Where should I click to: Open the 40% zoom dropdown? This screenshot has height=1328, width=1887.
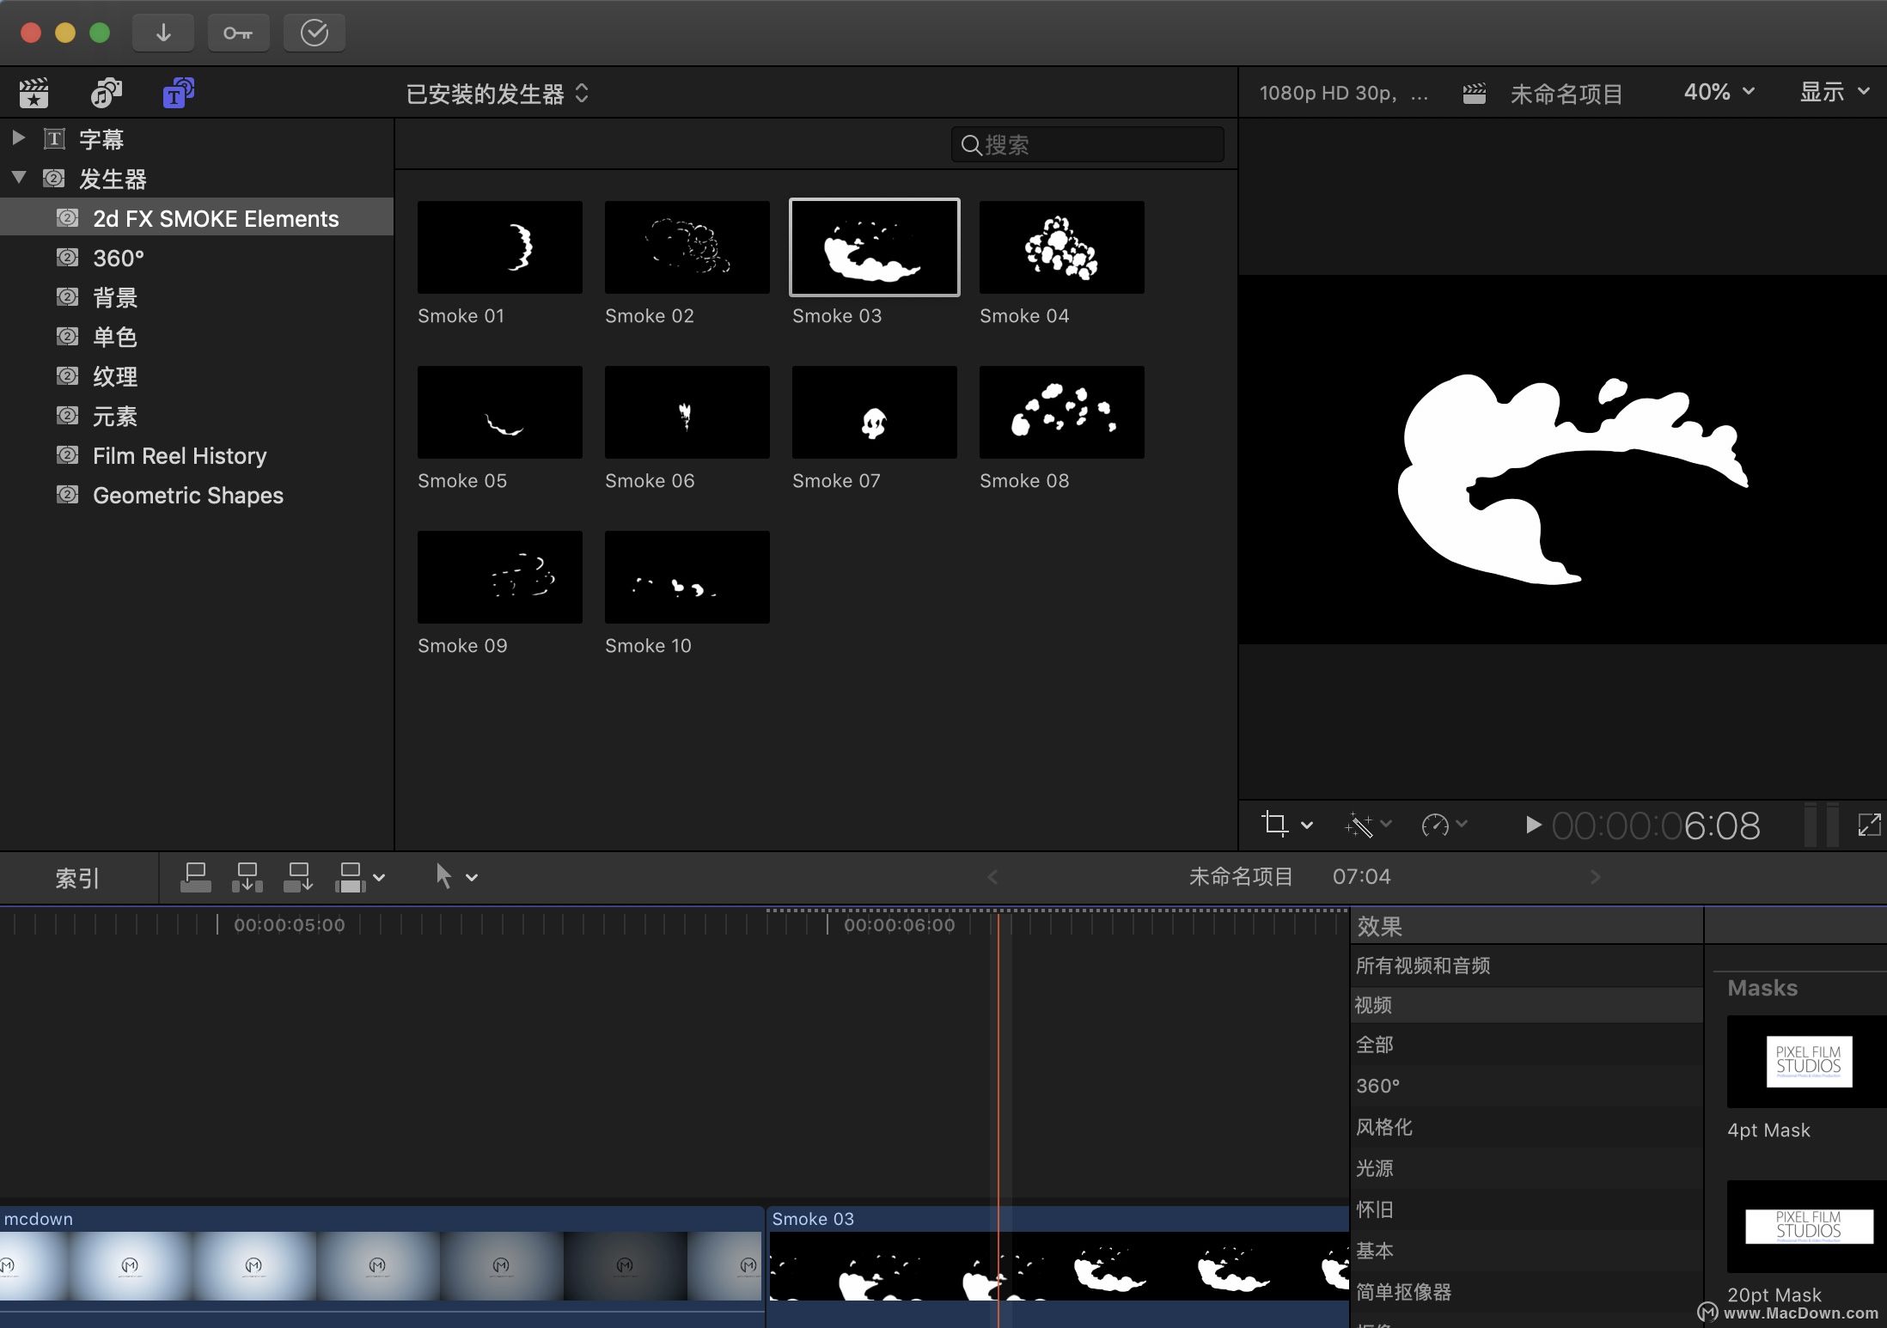pos(1718,92)
